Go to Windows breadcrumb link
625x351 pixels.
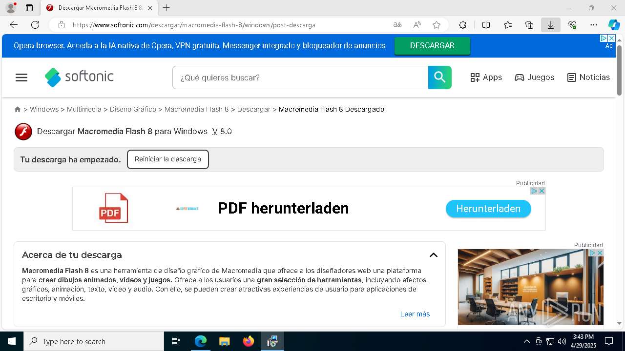44,109
